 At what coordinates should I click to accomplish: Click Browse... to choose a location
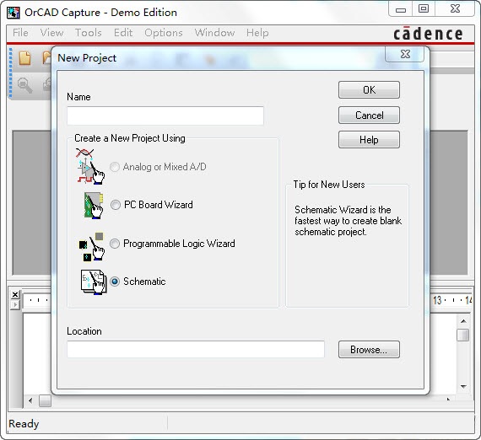coord(369,349)
